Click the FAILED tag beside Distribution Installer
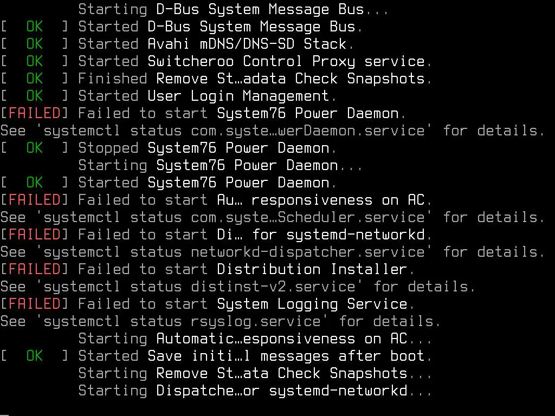 tap(34, 269)
